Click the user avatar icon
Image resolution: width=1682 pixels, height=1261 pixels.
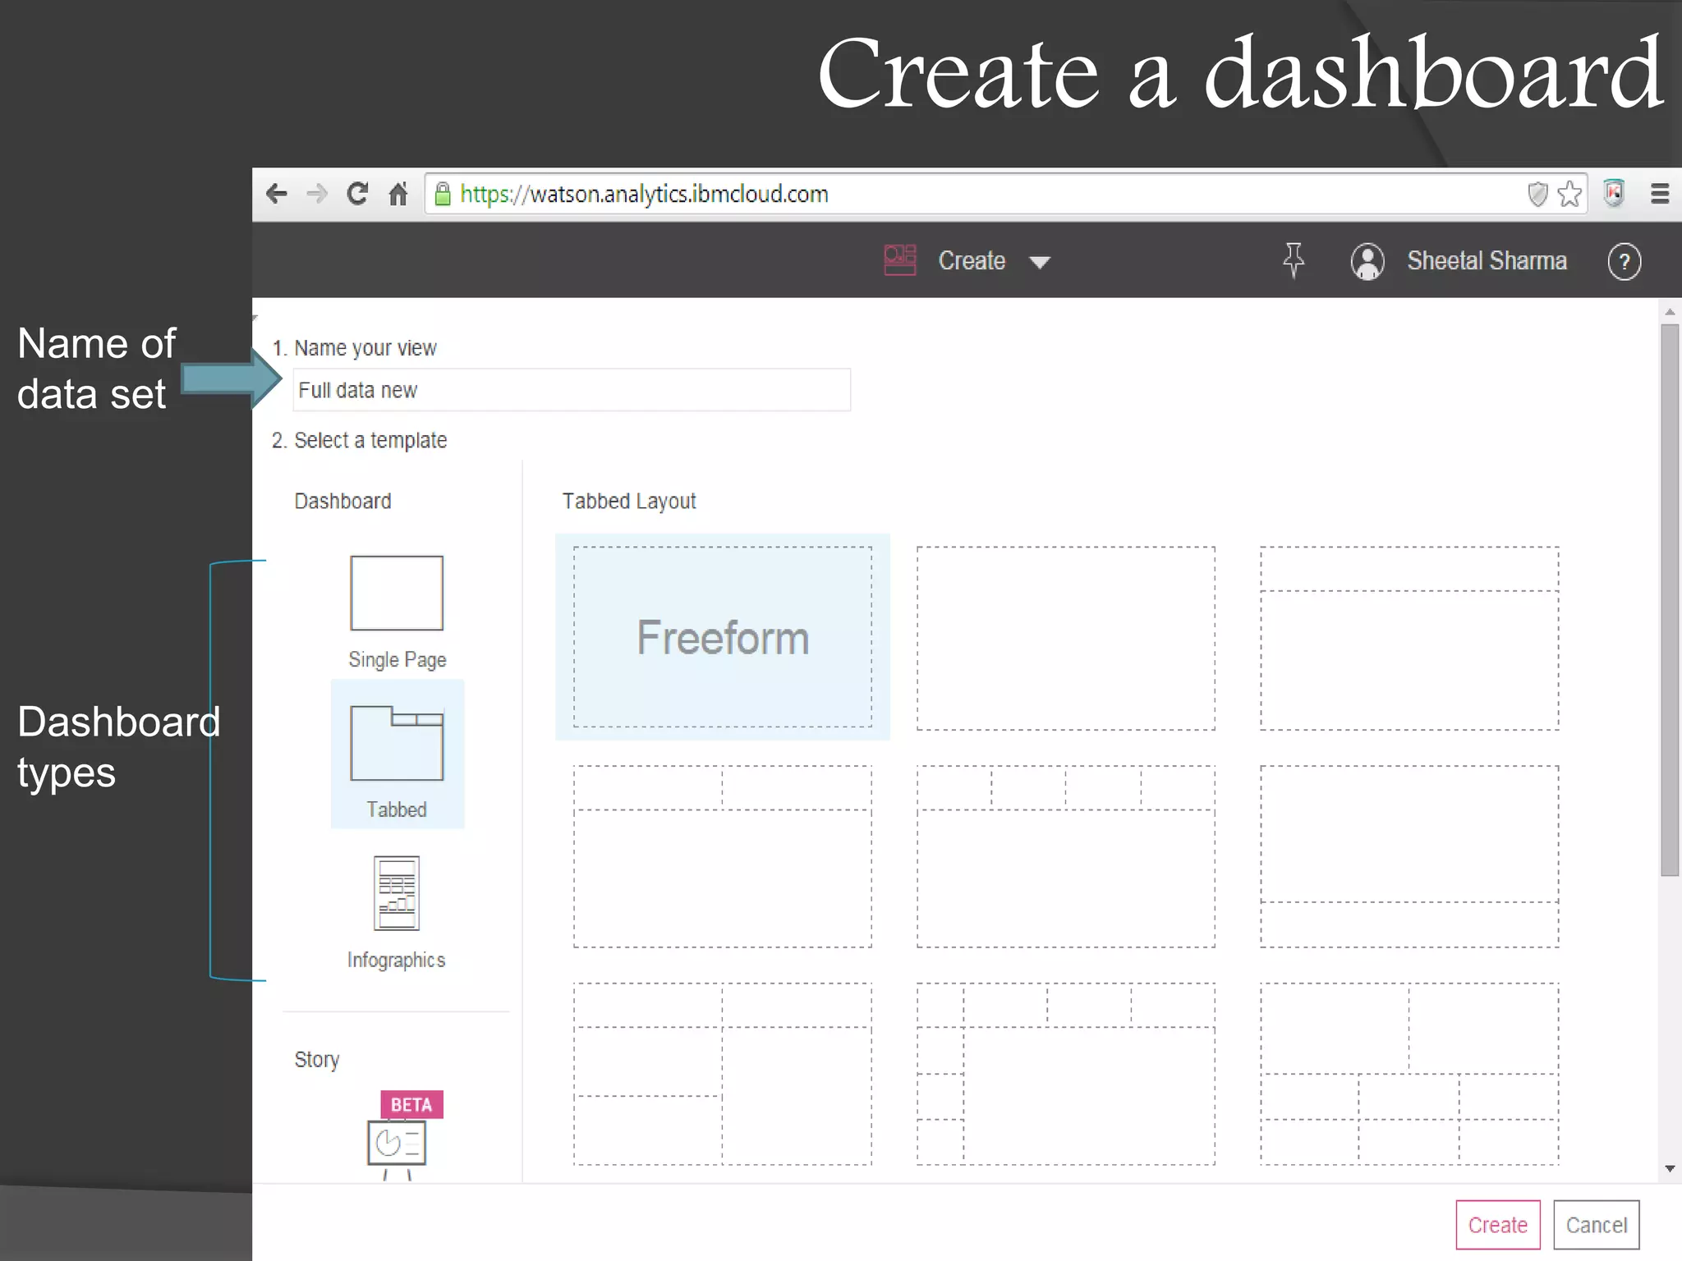coord(1367,261)
